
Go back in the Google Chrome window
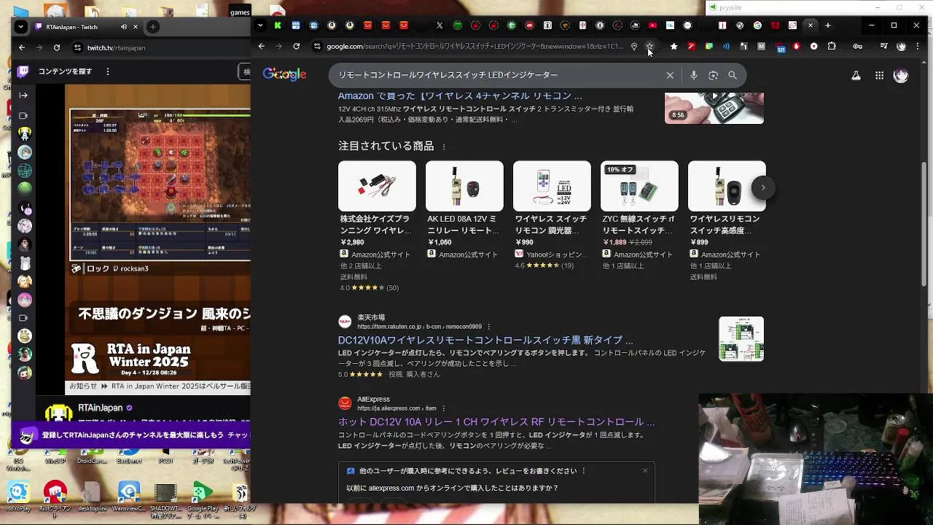point(262,46)
